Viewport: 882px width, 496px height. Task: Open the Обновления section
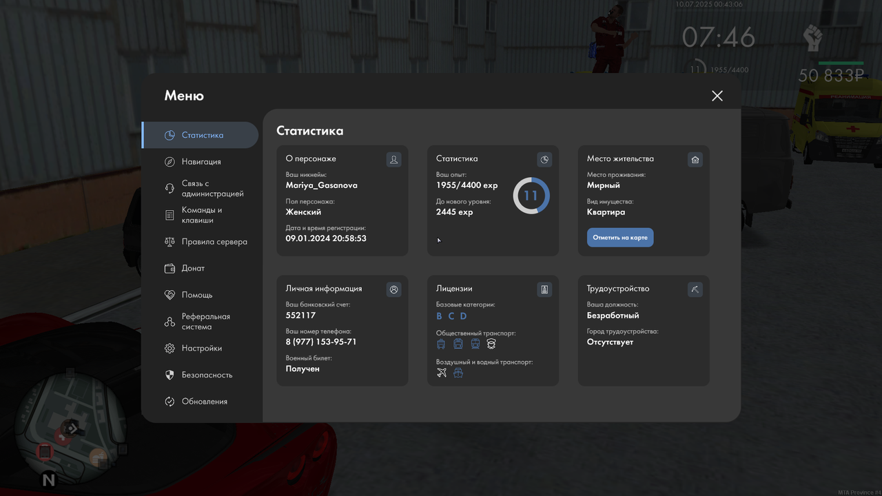200,402
